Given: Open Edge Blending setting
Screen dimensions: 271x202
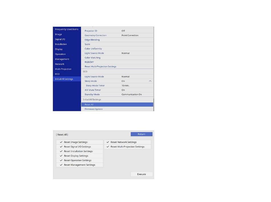Looking at the screenshot, I should click(117, 40).
